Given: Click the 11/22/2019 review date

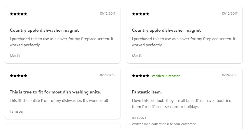Looking at the screenshot, I should coord(108,75).
